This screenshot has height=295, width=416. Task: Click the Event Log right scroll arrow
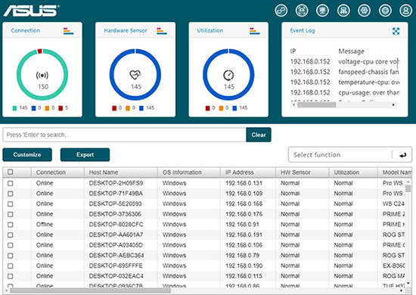click(x=393, y=105)
